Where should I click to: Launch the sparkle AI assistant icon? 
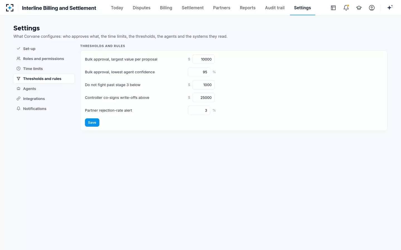(x=390, y=7)
